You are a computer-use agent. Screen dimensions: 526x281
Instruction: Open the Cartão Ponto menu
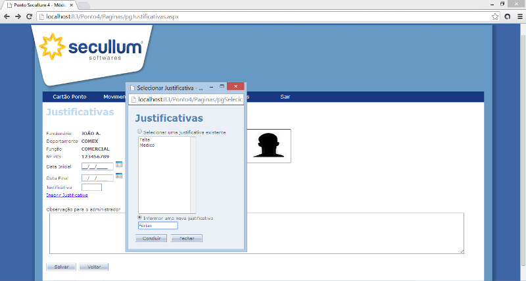tap(70, 97)
